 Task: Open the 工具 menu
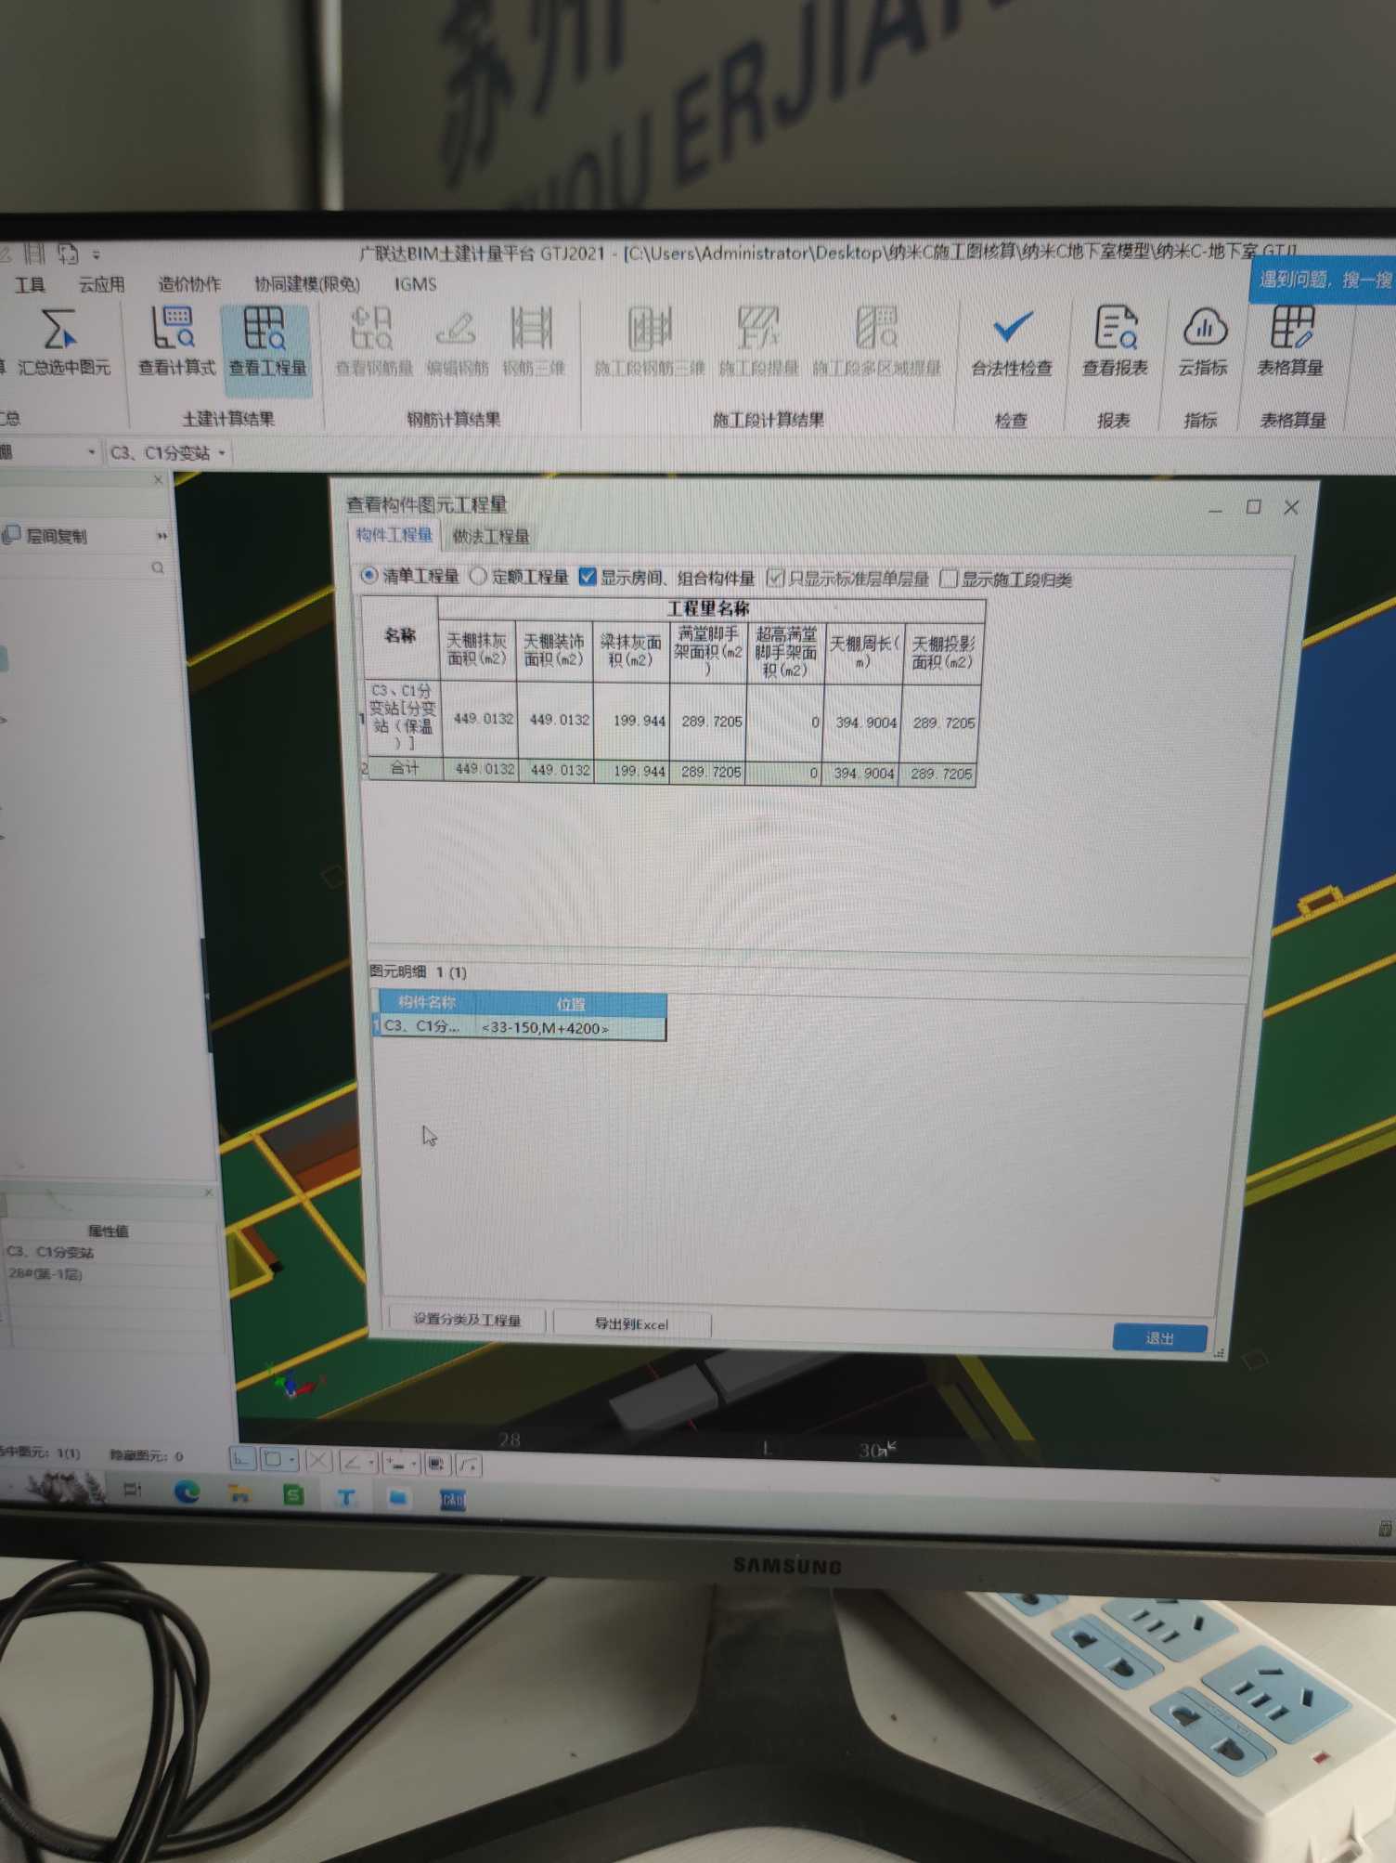coord(30,284)
